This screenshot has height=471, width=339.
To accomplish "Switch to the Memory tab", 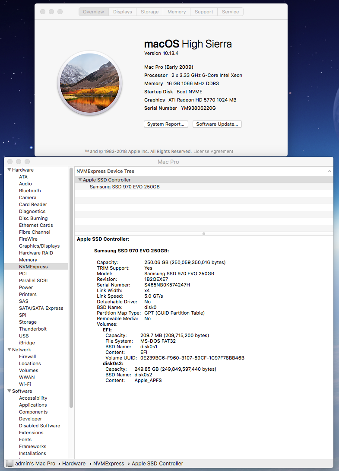I will 177,12.
